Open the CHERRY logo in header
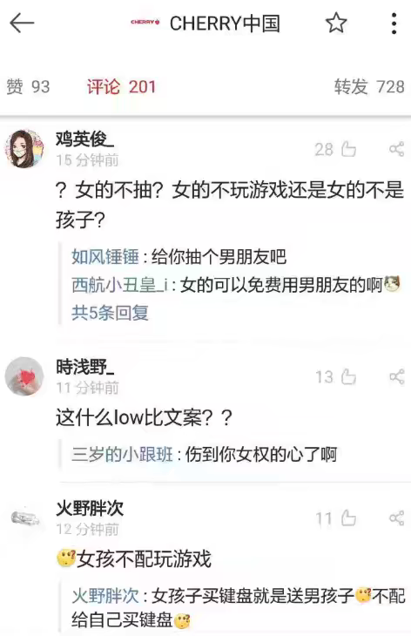The width and height of the screenshot is (411, 636). click(145, 22)
